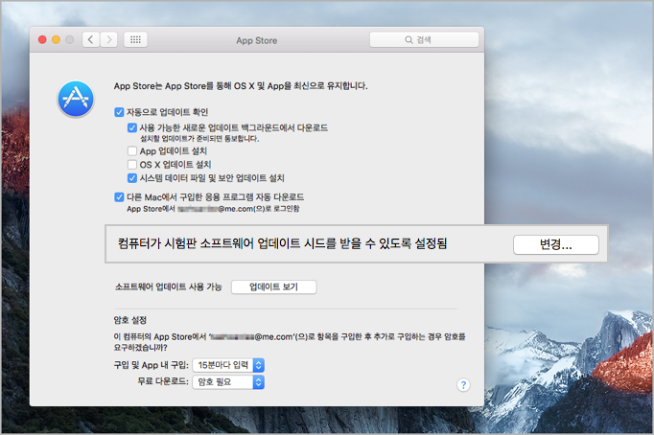This screenshot has width=654, height=435.
Task: Enable OS X 업데이트 설치 checkbox
Action: click(x=132, y=164)
